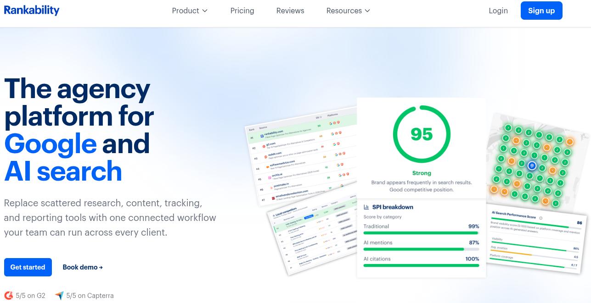
Task: Click the Google icon in the rankability.com row
Action: click(332, 134)
